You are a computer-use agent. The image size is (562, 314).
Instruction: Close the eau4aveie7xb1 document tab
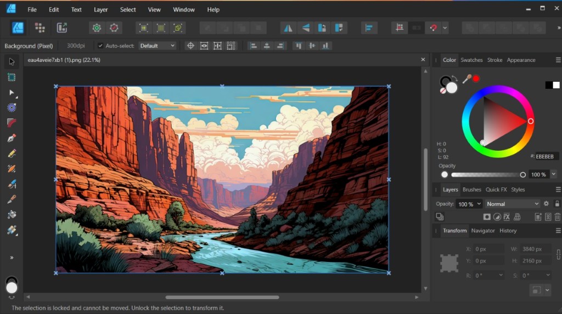(x=423, y=60)
